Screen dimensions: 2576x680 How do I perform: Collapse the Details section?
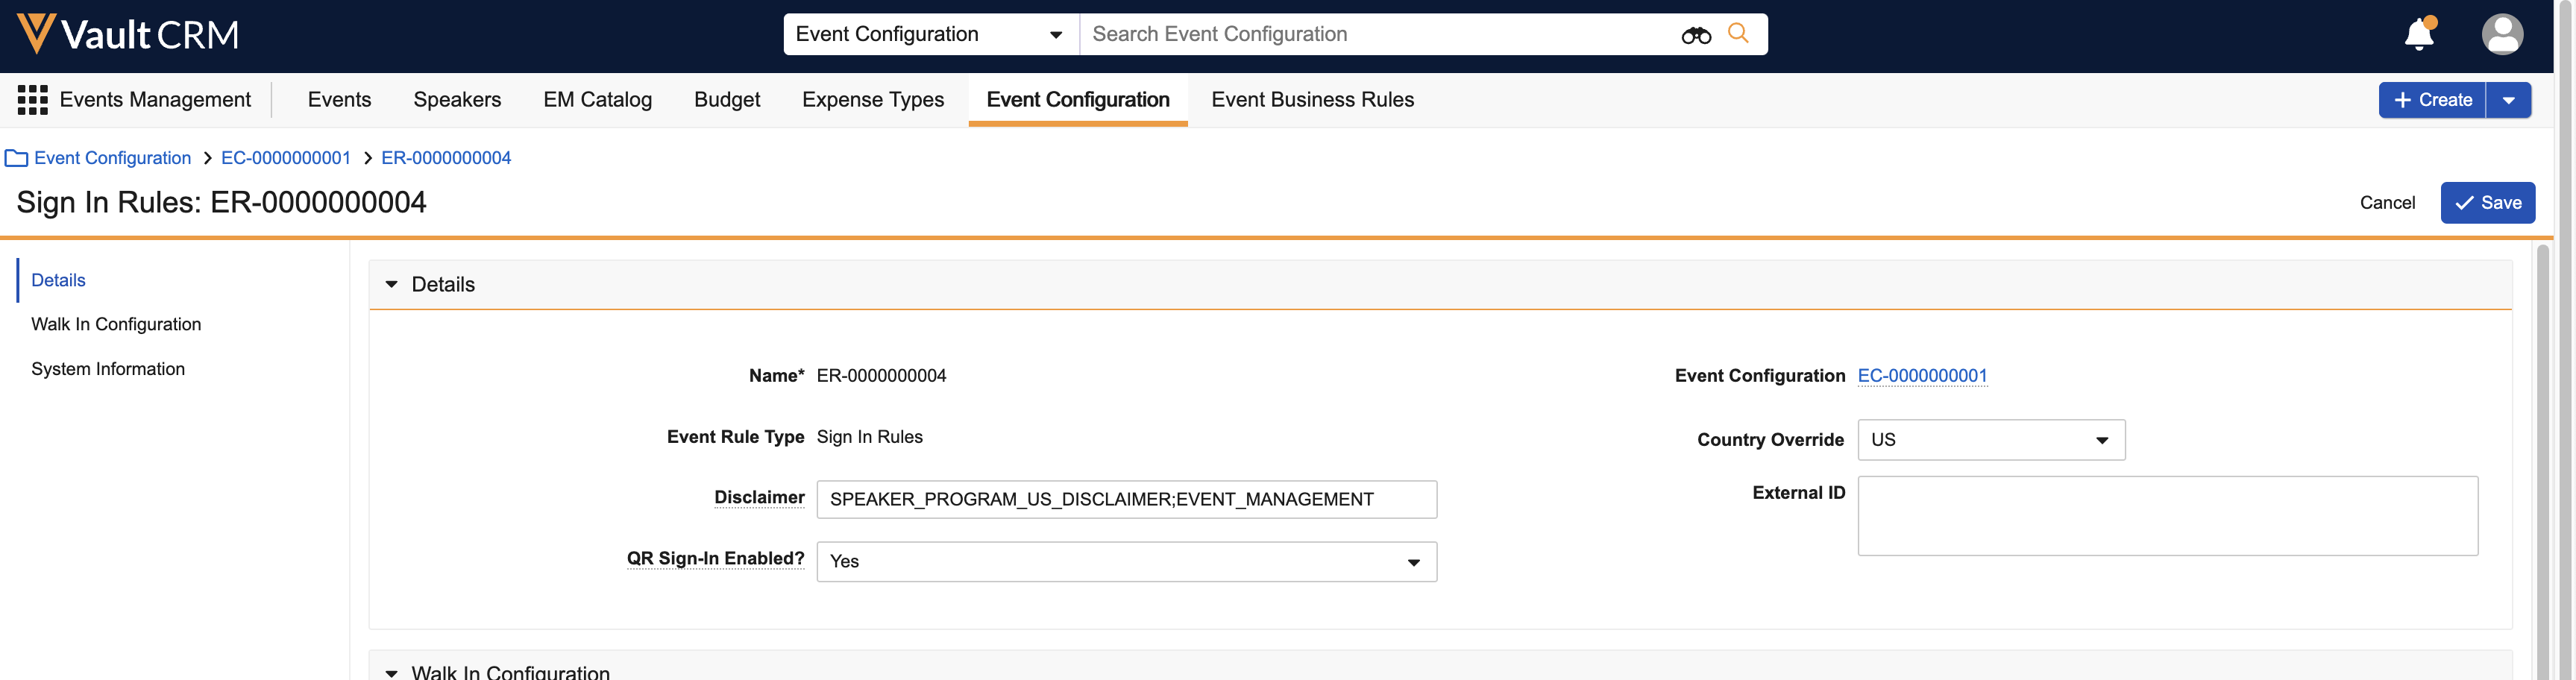[392, 285]
